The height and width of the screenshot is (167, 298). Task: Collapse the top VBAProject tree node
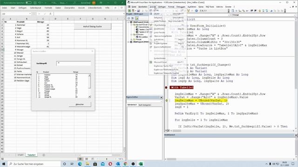(x=129, y=22)
